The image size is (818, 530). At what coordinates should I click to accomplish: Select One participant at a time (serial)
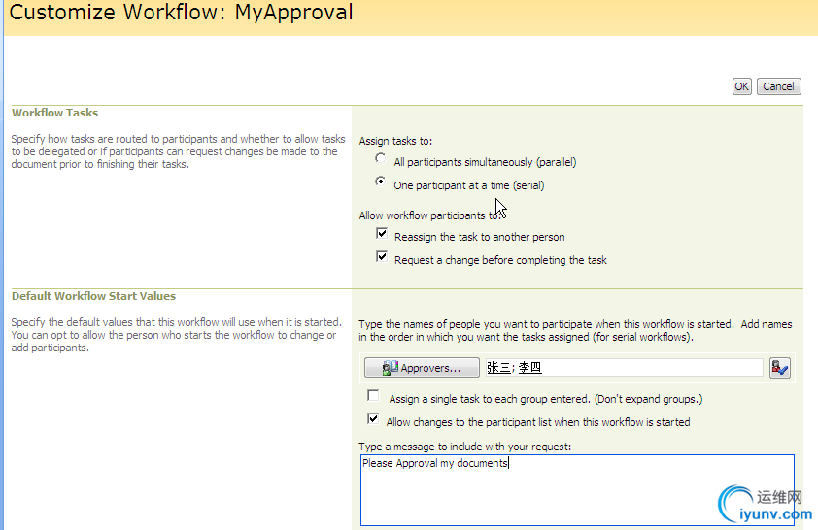click(x=380, y=182)
